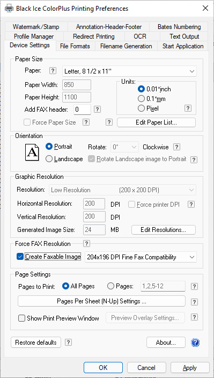This screenshot has height=378, width=214.
Task: Open the Watermark/Stamp tab
Action: (36, 27)
